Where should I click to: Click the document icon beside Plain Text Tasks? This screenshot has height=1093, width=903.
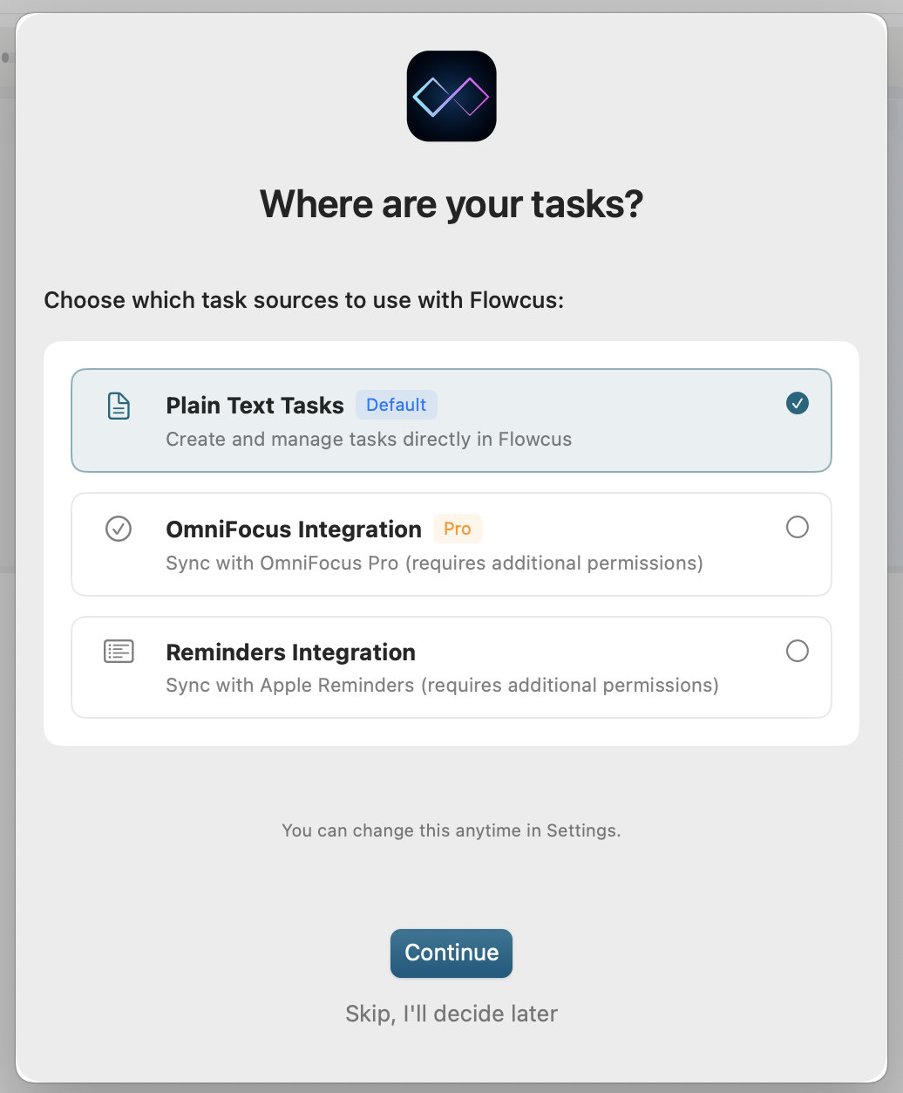point(119,406)
